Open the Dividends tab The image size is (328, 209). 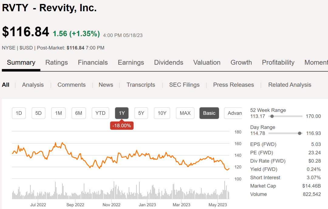[x=169, y=63]
